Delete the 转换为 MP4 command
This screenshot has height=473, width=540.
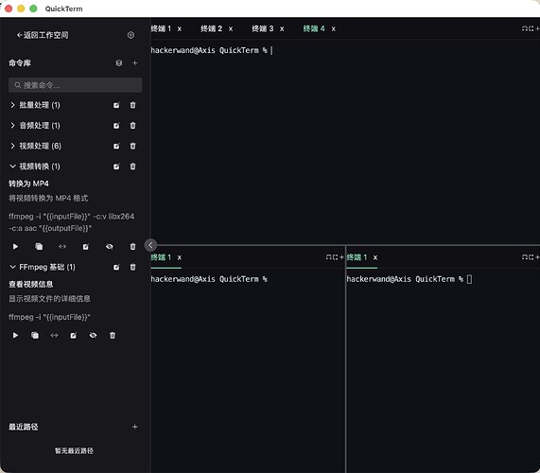[x=133, y=247]
